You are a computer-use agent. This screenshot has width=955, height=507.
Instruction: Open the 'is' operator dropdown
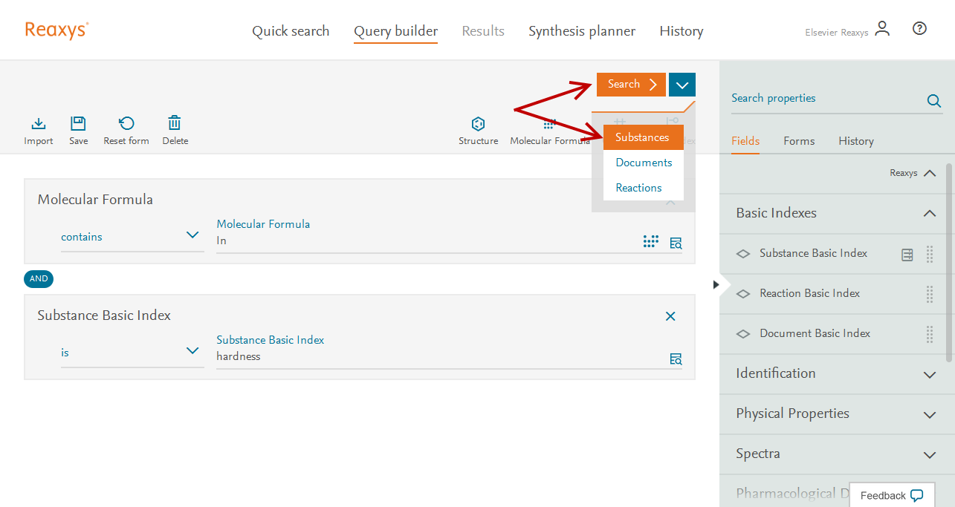(x=132, y=353)
